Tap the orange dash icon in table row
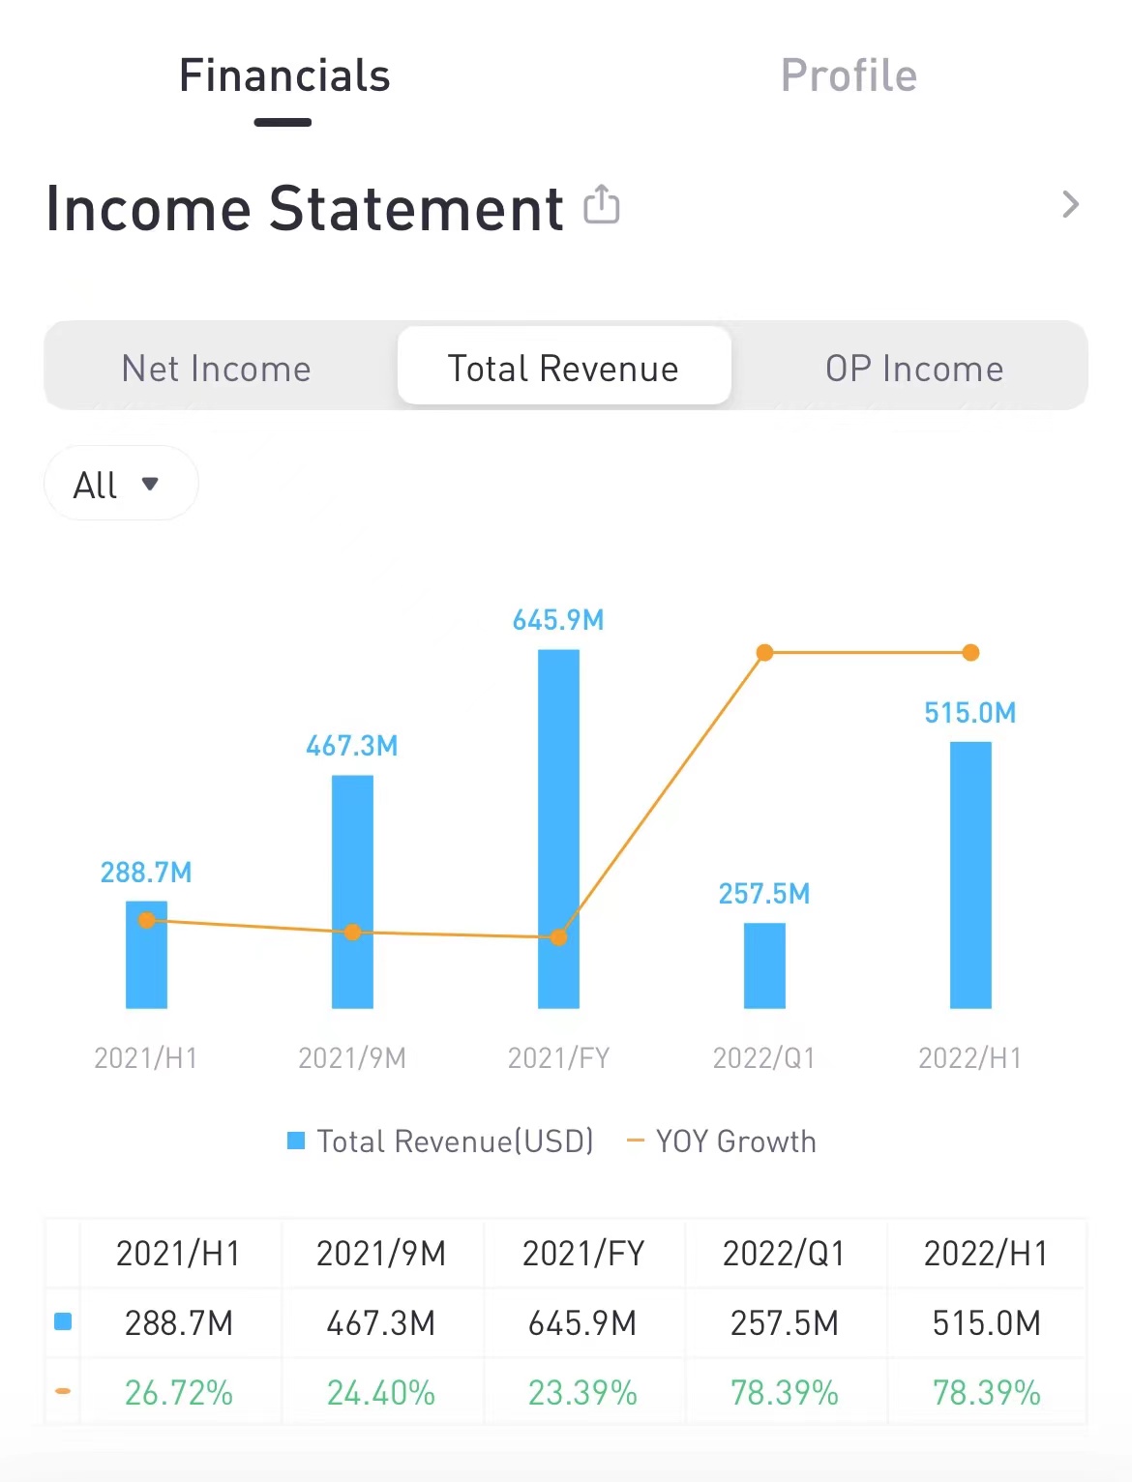The height and width of the screenshot is (1482, 1132). (x=63, y=1391)
